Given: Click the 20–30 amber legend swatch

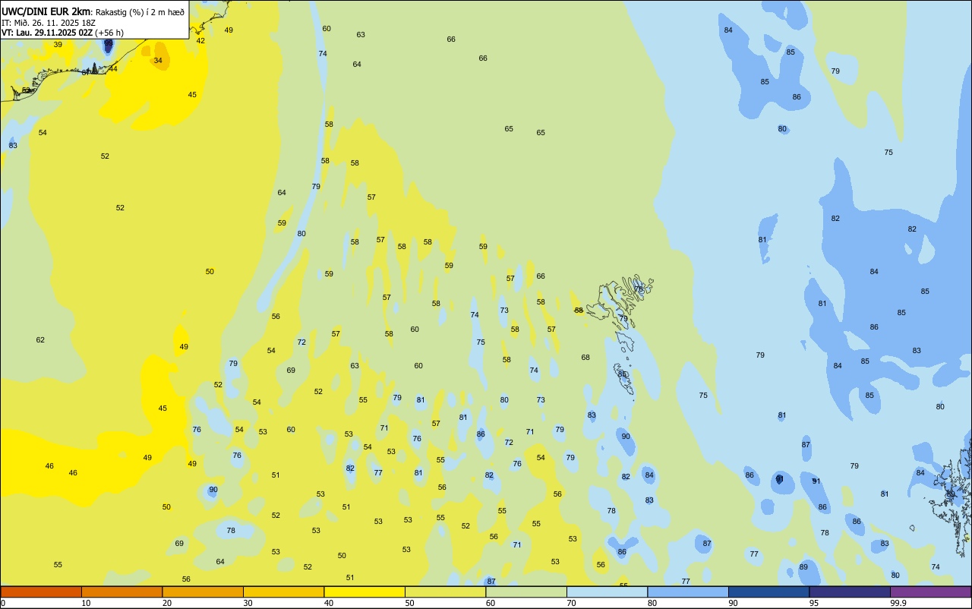Looking at the screenshot, I should pyautogui.click(x=203, y=592).
